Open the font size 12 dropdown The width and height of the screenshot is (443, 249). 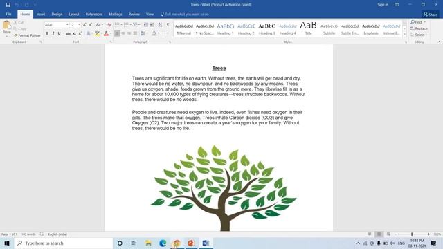(x=80, y=25)
